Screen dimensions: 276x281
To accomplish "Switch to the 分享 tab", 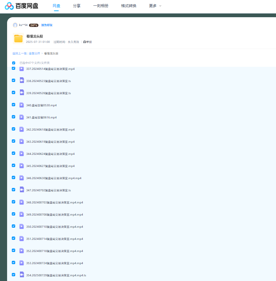I will [77, 6].
